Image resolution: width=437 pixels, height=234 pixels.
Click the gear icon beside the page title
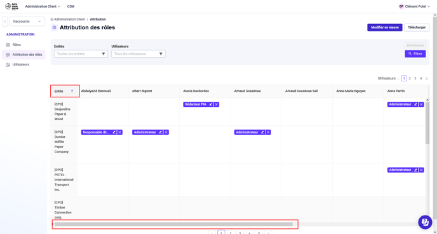pos(55,27)
